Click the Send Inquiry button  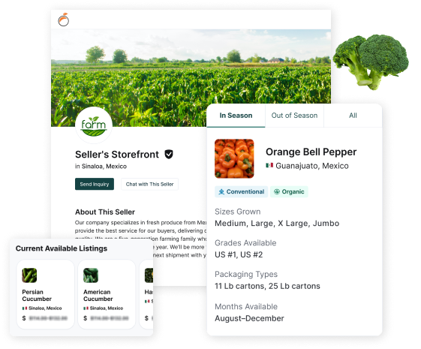pyautogui.click(x=95, y=184)
